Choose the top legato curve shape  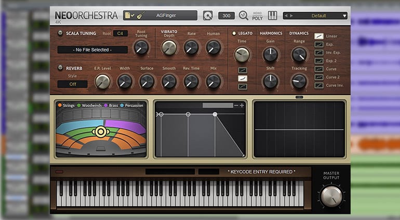point(243,70)
